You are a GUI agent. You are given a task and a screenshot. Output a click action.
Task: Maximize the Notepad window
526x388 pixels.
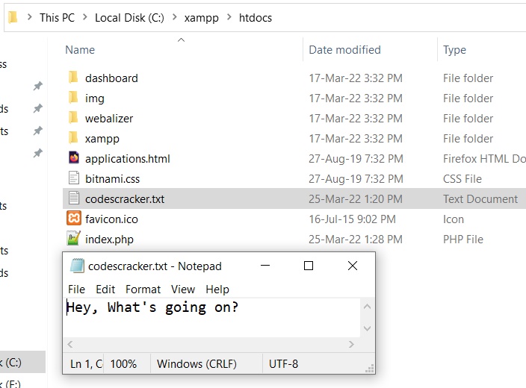(x=309, y=266)
